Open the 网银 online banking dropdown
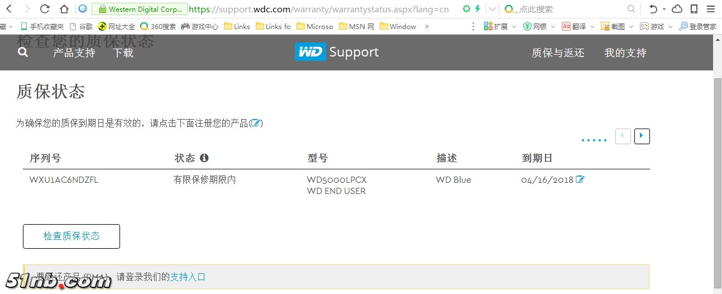The height and width of the screenshot is (294, 722). coord(539,26)
